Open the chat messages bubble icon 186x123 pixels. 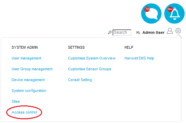coord(151,14)
